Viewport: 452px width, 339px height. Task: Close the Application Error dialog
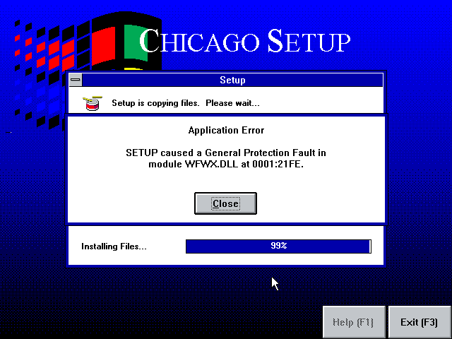tap(225, 203)
